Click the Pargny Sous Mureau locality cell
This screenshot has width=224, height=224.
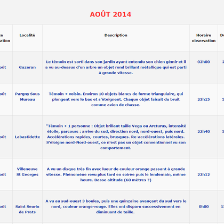pos(27,97)
